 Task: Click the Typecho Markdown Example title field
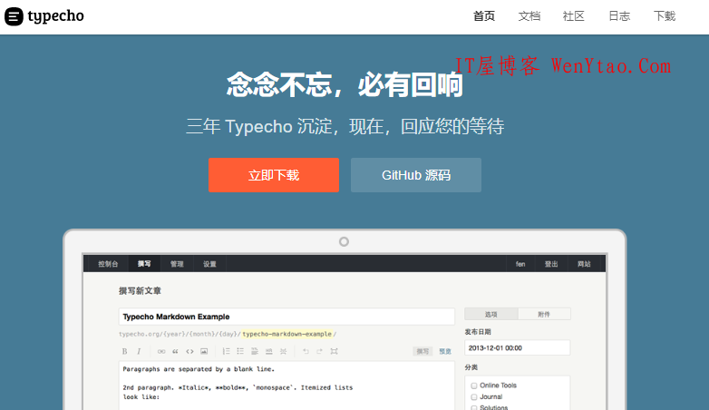(287, 317)
